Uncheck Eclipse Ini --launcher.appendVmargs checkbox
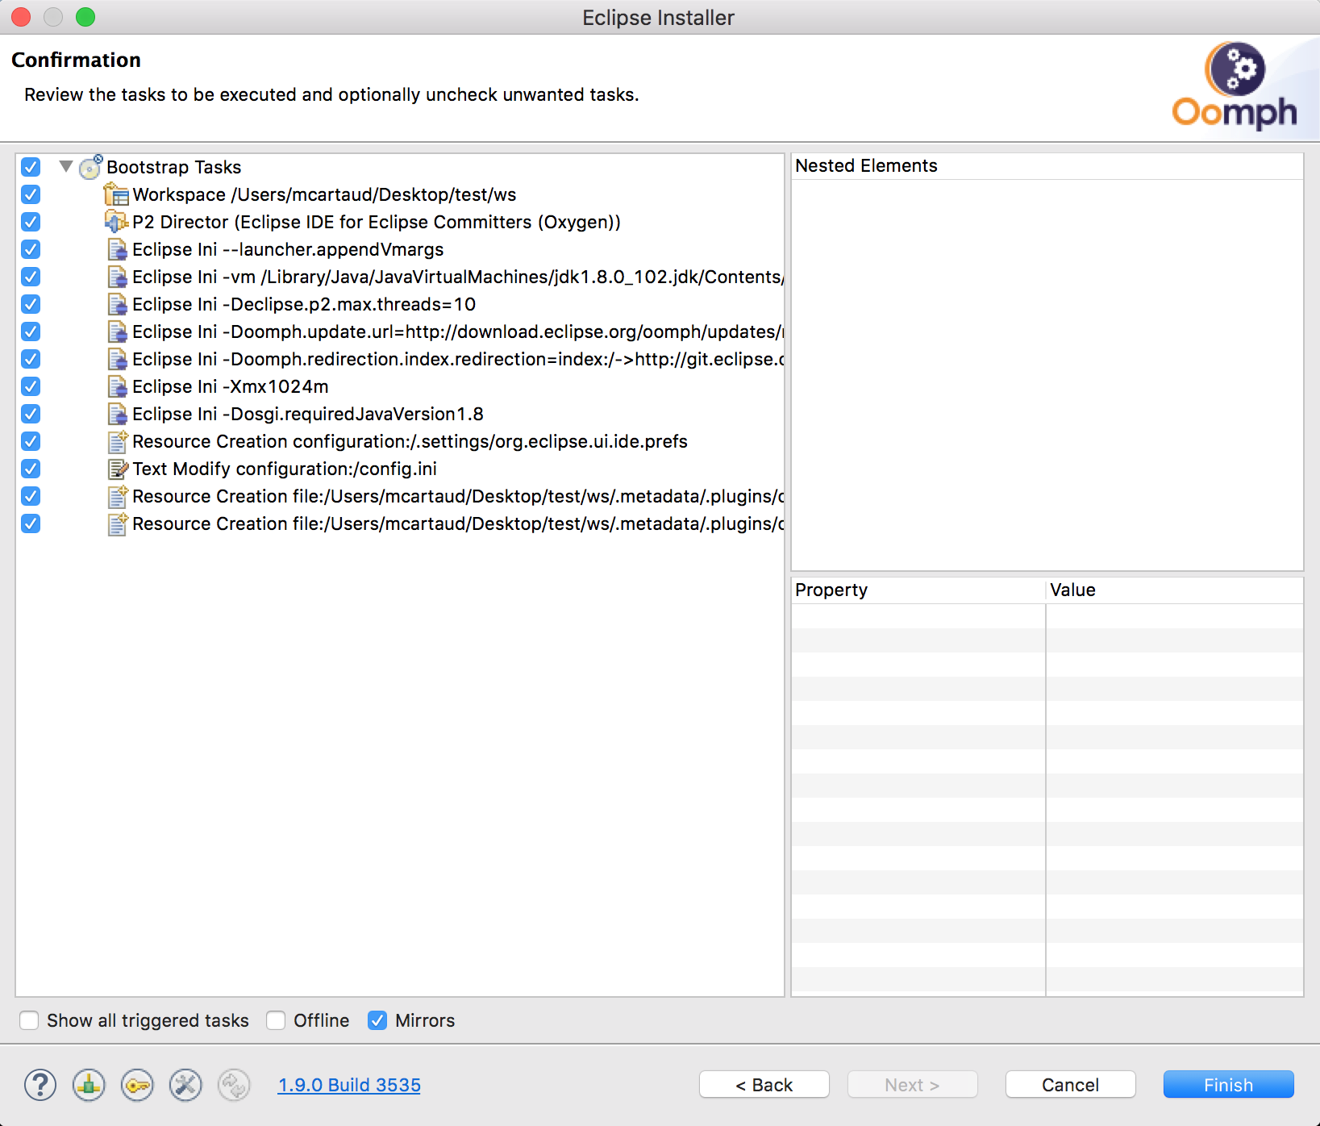 31,249
